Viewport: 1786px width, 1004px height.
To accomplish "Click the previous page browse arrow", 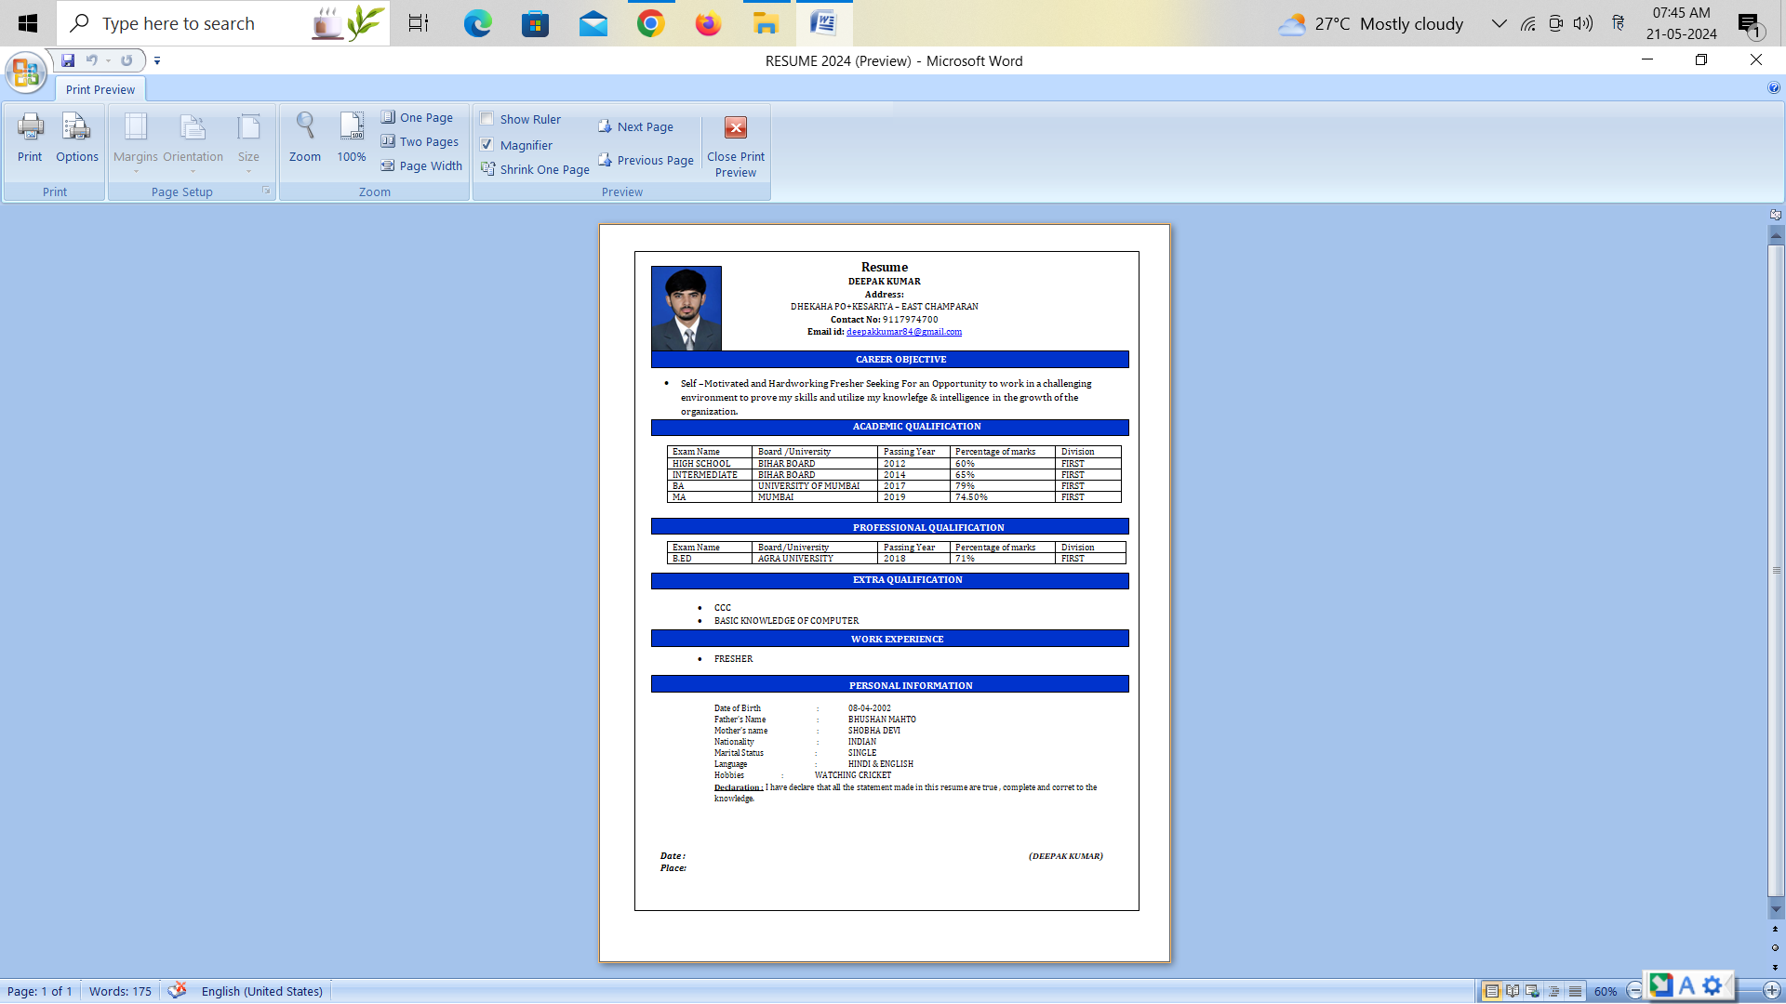I will coord(1775,929).
